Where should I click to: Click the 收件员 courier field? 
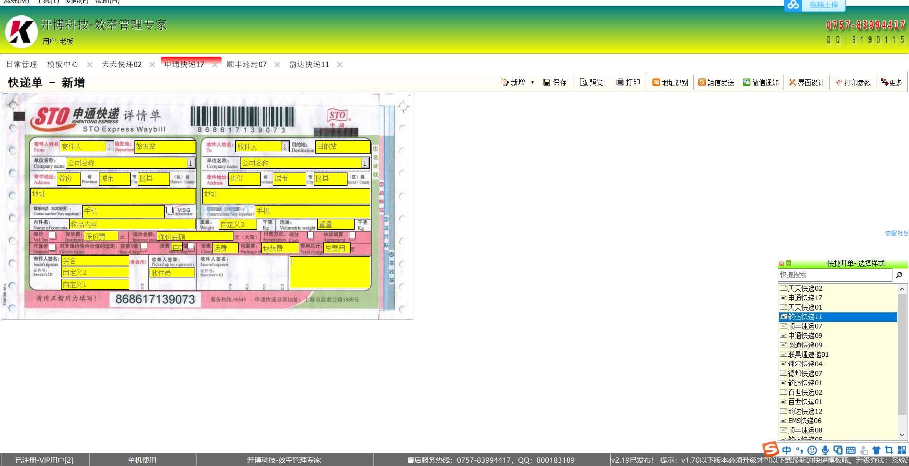(172, 273)
